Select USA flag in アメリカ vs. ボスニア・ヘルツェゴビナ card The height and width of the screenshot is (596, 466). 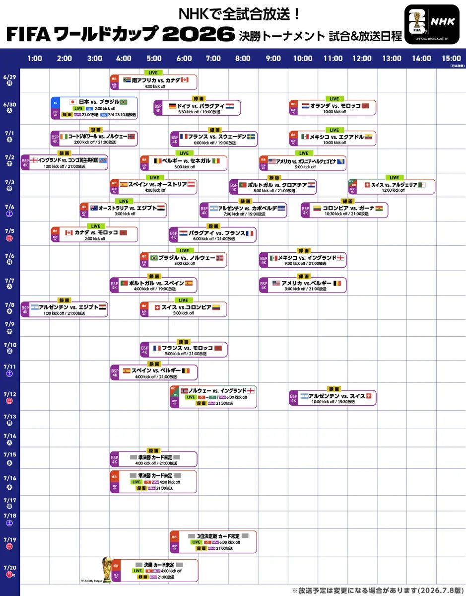[271, 161]
